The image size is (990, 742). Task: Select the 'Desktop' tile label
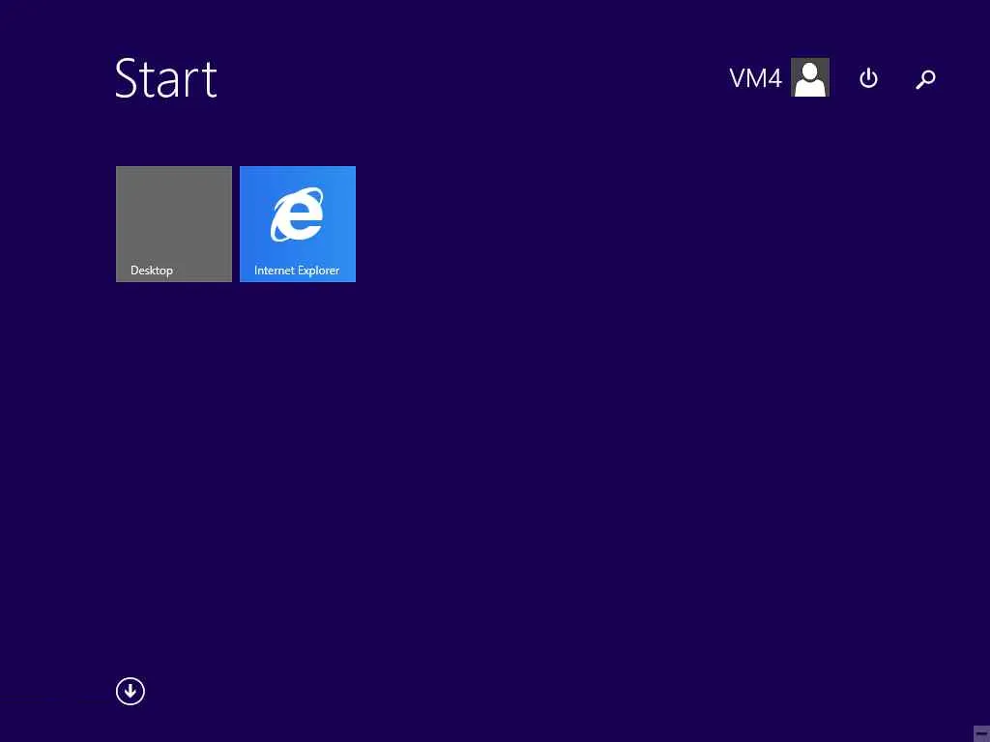(x=152, y=271)
